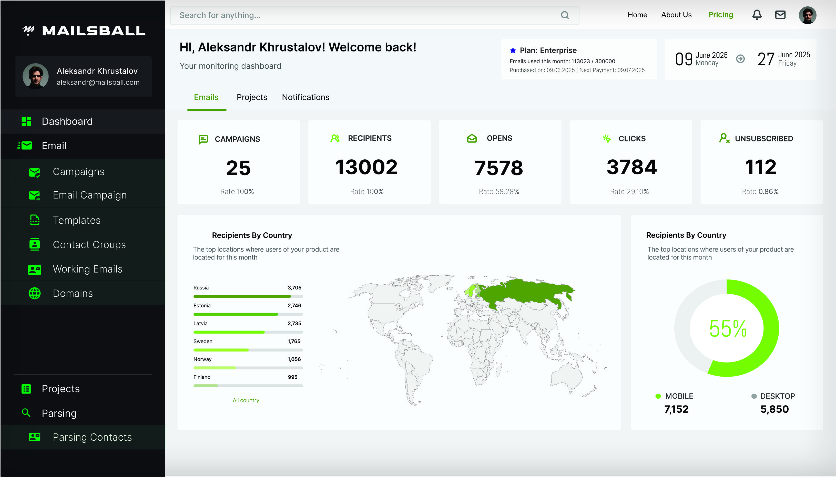
Task: Open the Pricing link
Action: click(x=720, y=15)
